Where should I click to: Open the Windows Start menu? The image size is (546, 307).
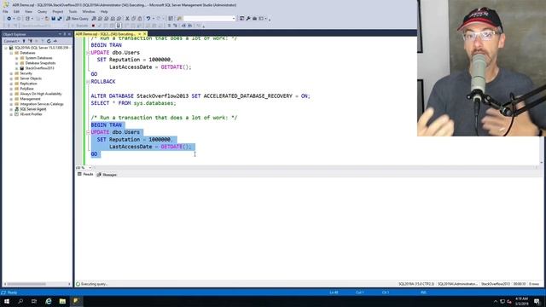(7, 301)
